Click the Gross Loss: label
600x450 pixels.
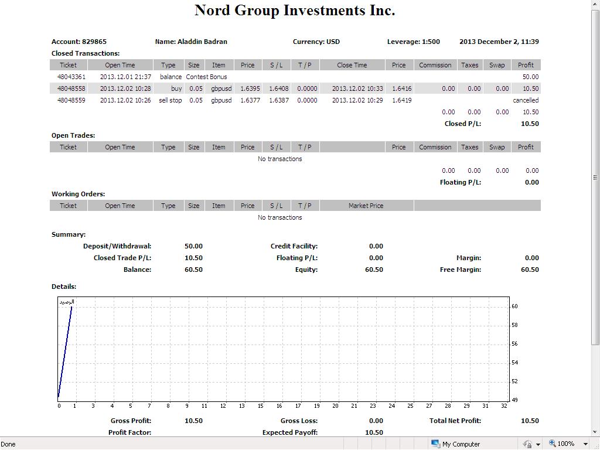point(299,421)
